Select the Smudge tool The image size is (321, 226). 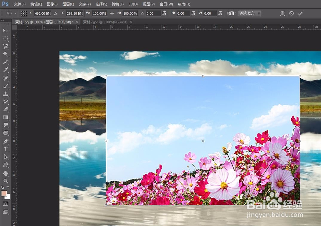[x=5, y=125]
